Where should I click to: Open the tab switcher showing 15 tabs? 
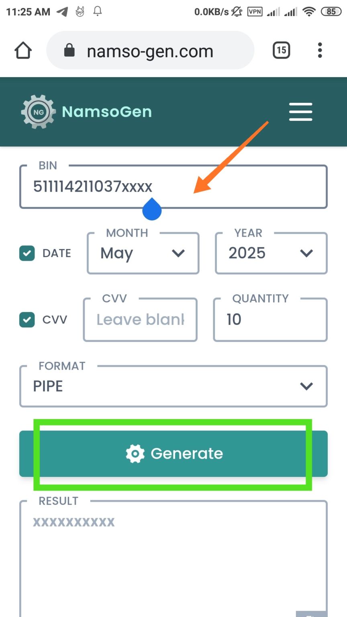[x=281, y=51]
